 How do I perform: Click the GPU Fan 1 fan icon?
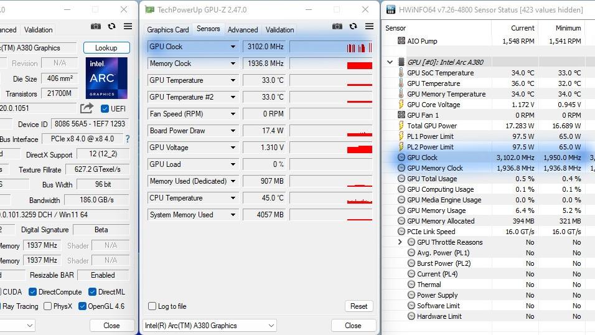tap(401, 115)
